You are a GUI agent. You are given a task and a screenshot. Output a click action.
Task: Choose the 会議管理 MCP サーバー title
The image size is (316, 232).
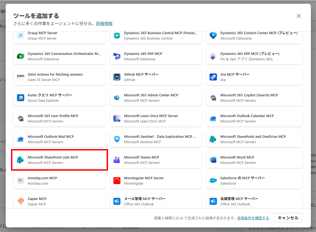tap(239, 199)
